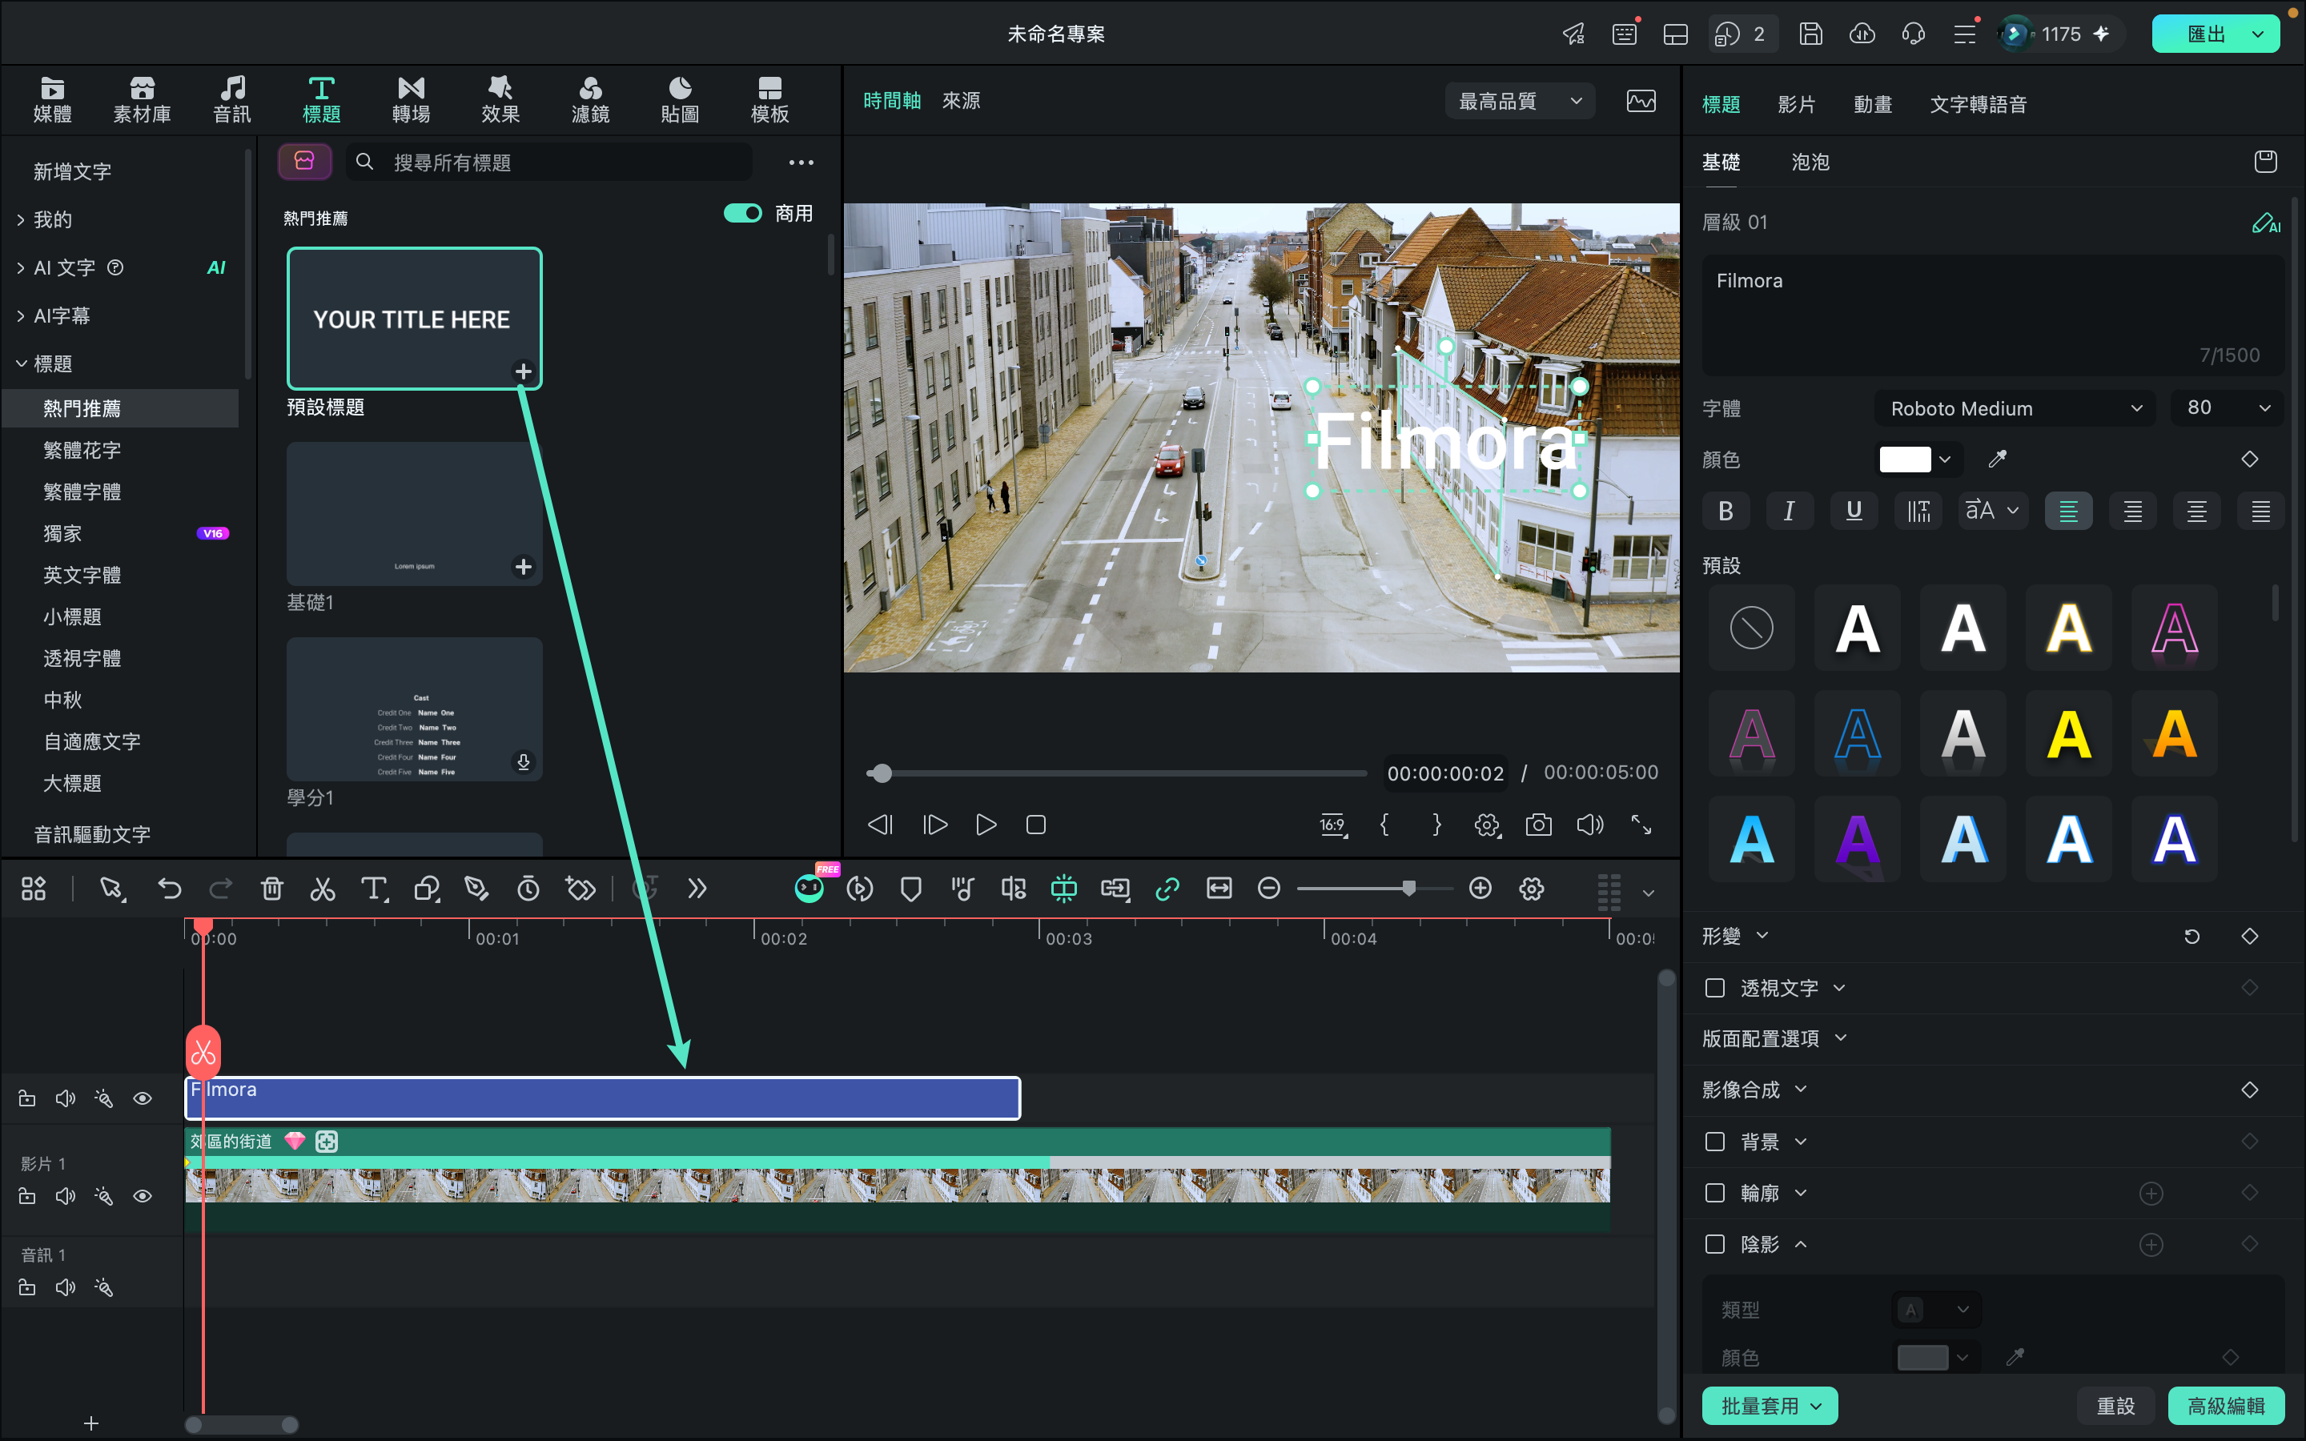Viewport: 2306px width, 1441px height.
Task: Open the Roboto Medium font dropdown
Action: pos(2015,408)
